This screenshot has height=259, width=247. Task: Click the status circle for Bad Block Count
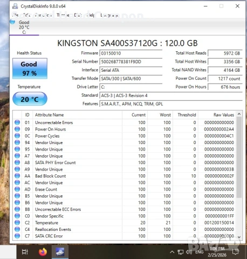coord(17,176)
